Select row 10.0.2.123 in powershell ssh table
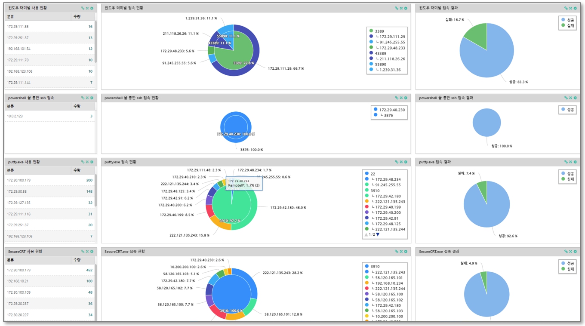Viewport: 585px width, 326px height. (50, 116)
